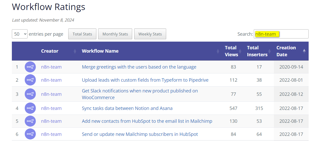Click workflow icon in row 3
Viewport: 321px width, 141px height.
pyautogui.click(x=30, y=94)
